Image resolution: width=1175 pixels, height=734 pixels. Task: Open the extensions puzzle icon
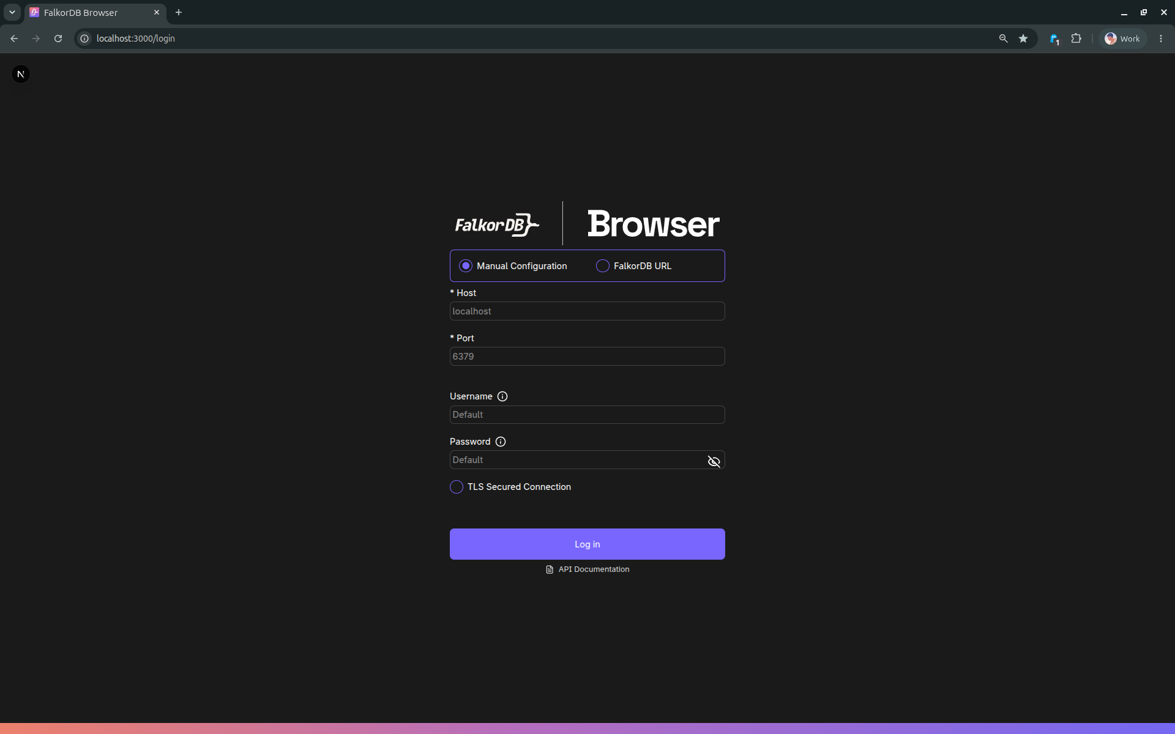1076,39
